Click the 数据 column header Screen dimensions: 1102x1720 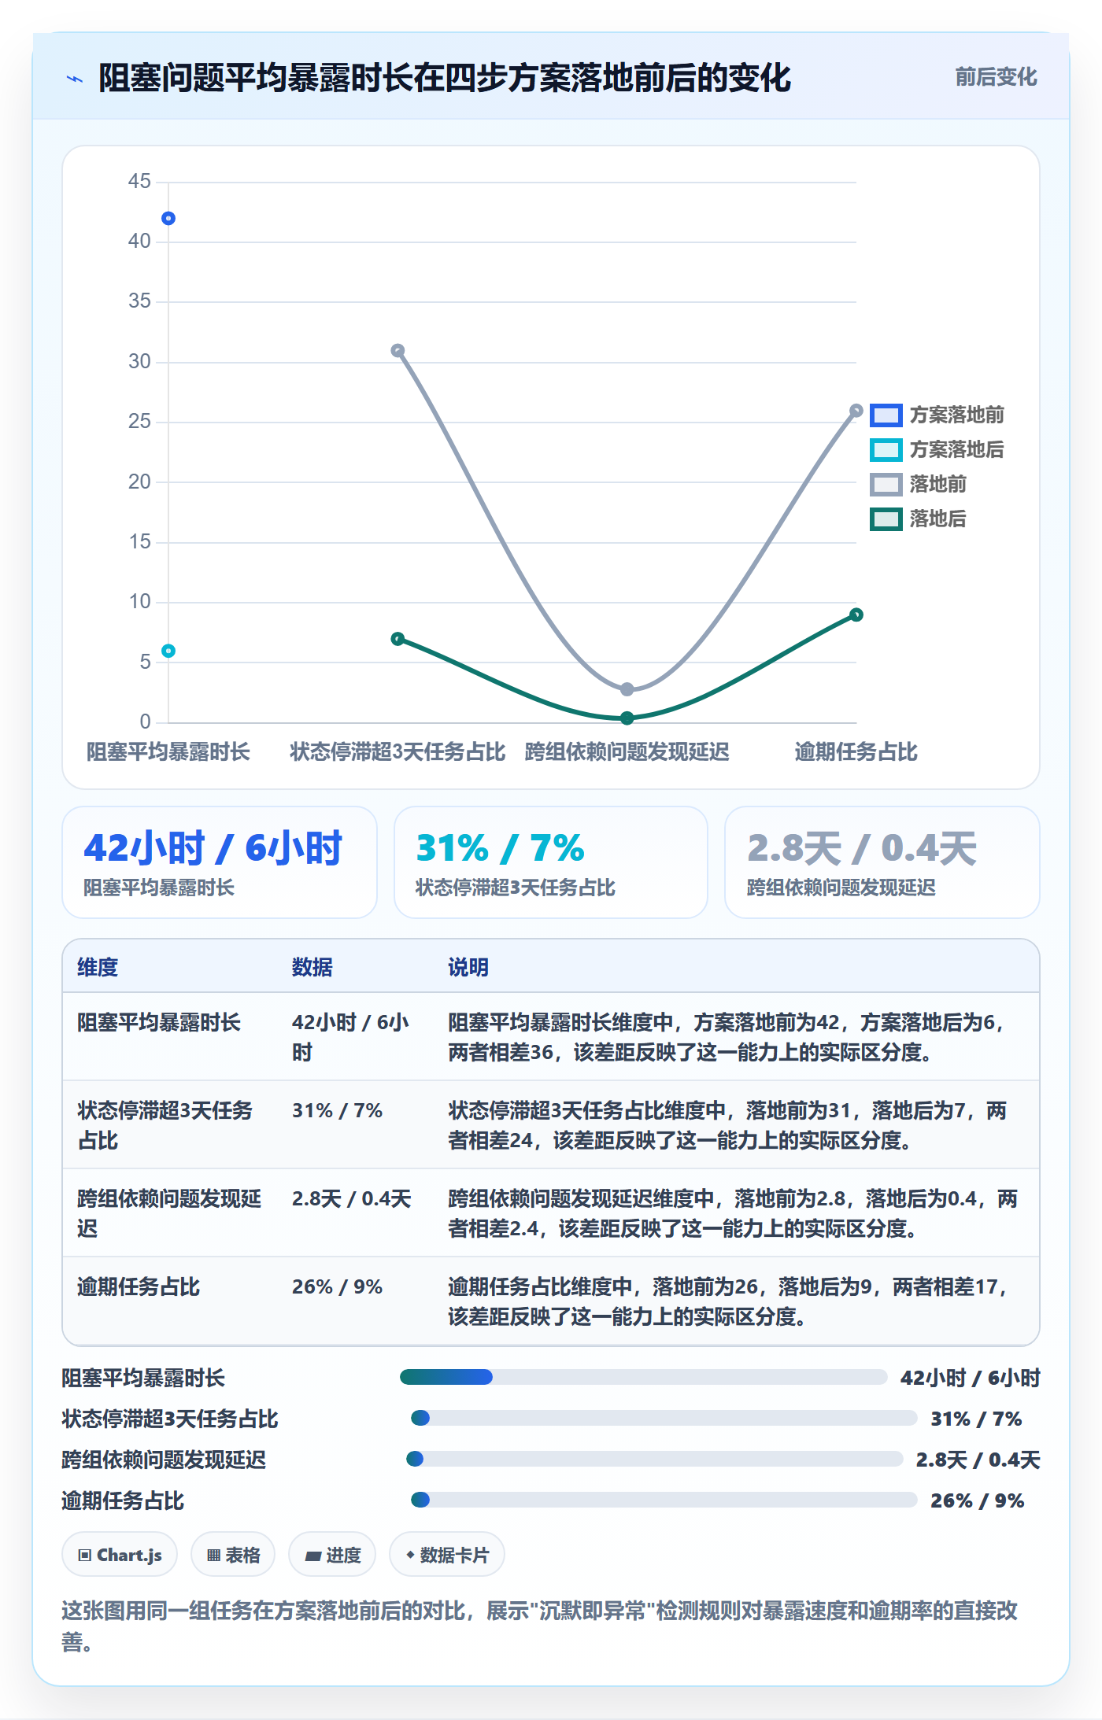point(312,967)
